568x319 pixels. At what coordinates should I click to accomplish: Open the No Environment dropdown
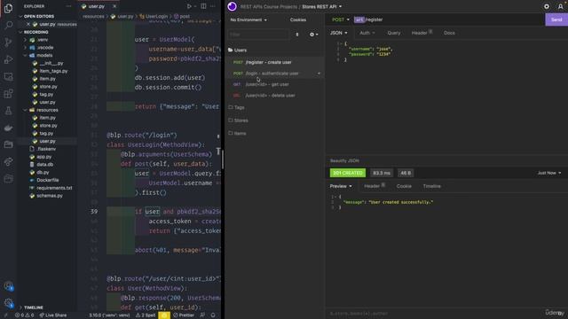tap(248, 19)
